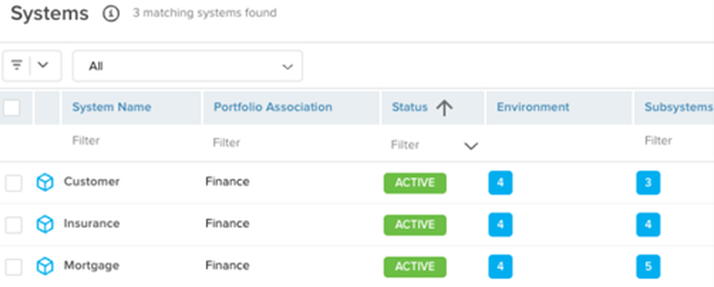Image resolution: width=714 pixels, height=287 pixels.
Task: Open the filter lines icon button
Action: 17,66
